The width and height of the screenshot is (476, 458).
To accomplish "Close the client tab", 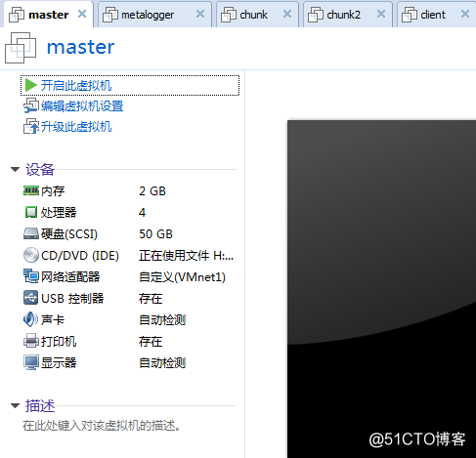I will (x=465, y=14).
